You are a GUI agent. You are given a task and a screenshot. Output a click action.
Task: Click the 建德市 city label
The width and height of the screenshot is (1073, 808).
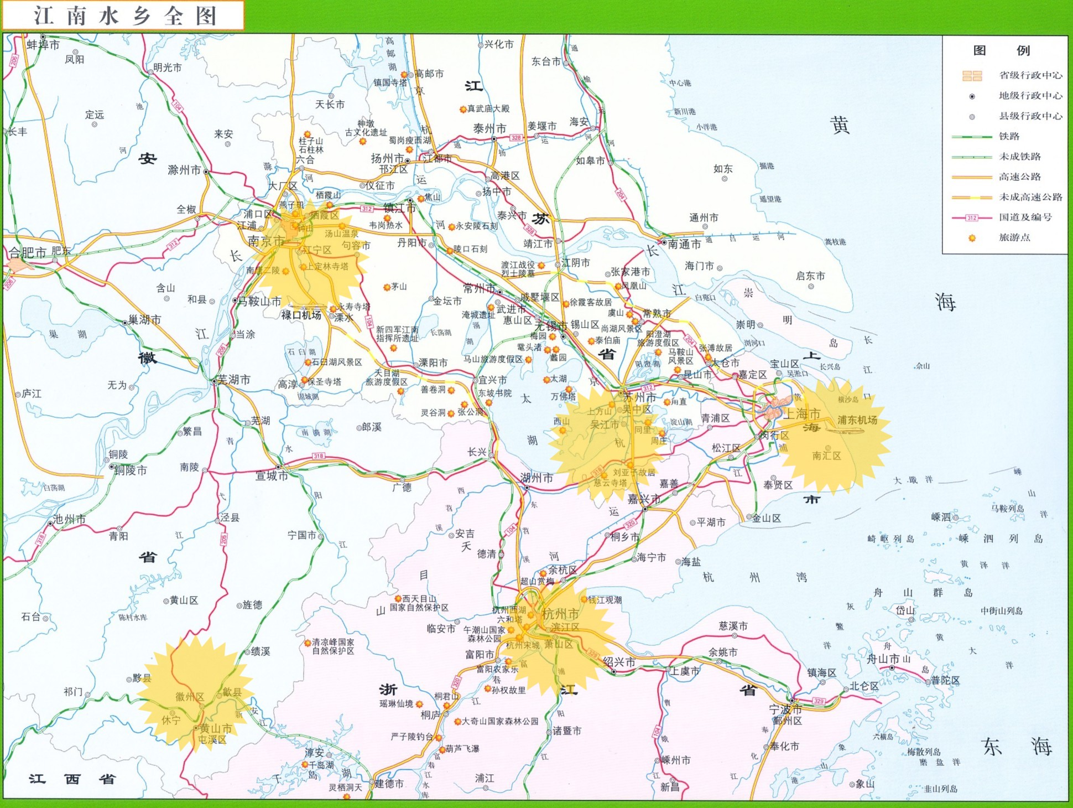[389, 784]
